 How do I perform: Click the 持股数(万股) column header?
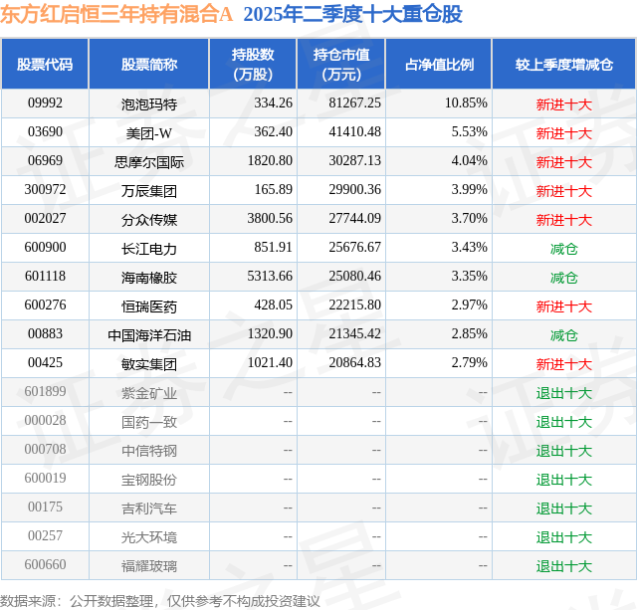point(253,65)
